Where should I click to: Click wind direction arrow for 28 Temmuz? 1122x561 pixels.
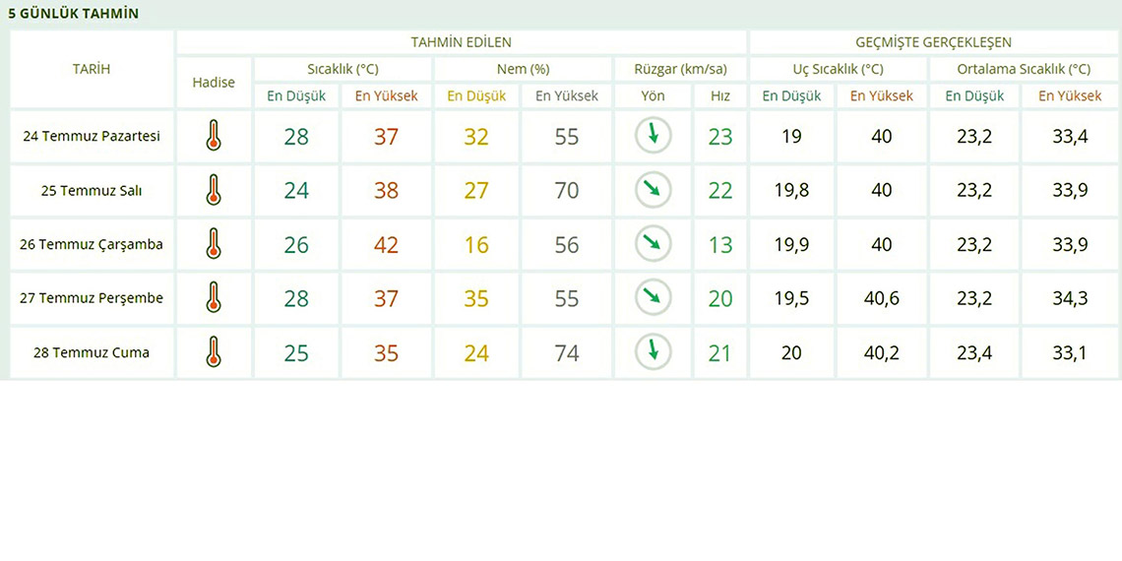(x=653, y=351)
